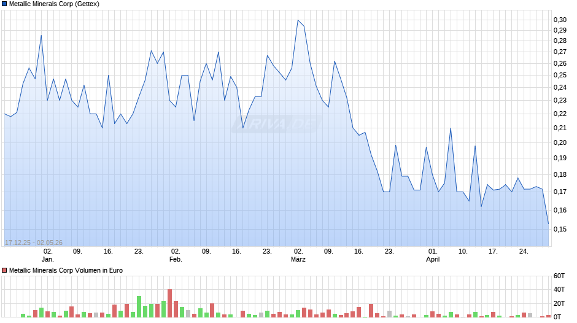Click the date range text '17.12.25 - 02.05.26'

34,243
